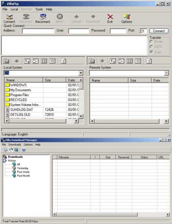Sort downloads by Filename column
This screenshot has height=224, width=172.
[x=74, y=157]
